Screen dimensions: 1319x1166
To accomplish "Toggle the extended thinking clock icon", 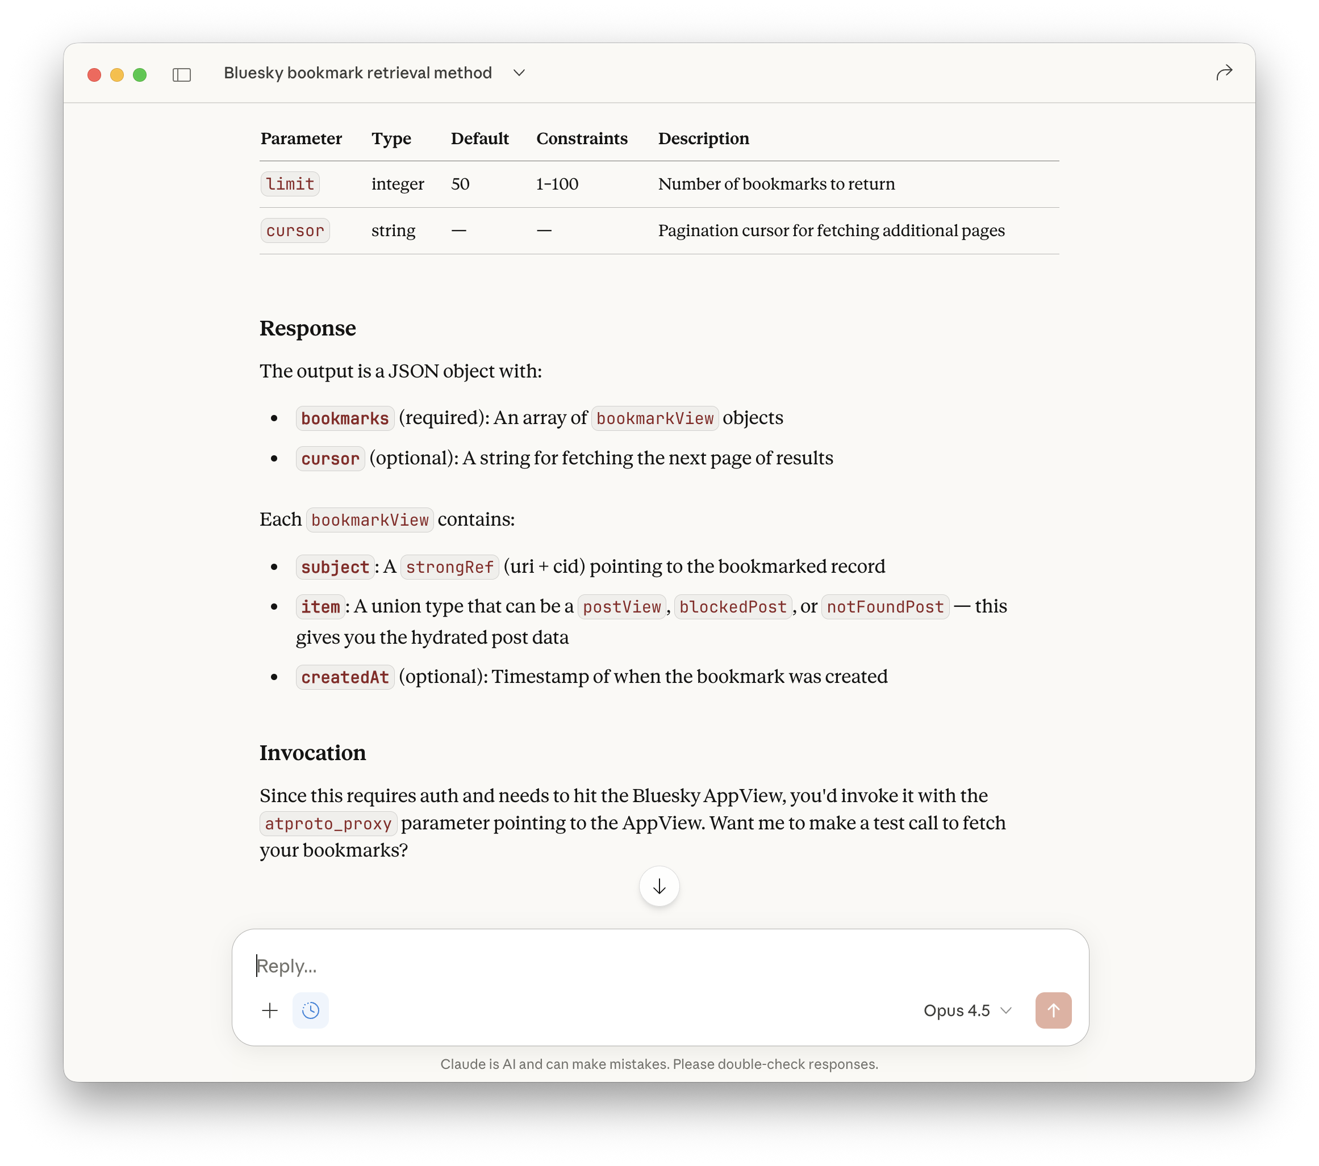I will coord(310,1010).
